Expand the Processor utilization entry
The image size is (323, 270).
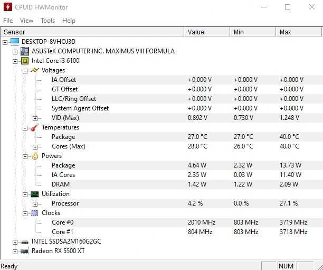(35, 204)
